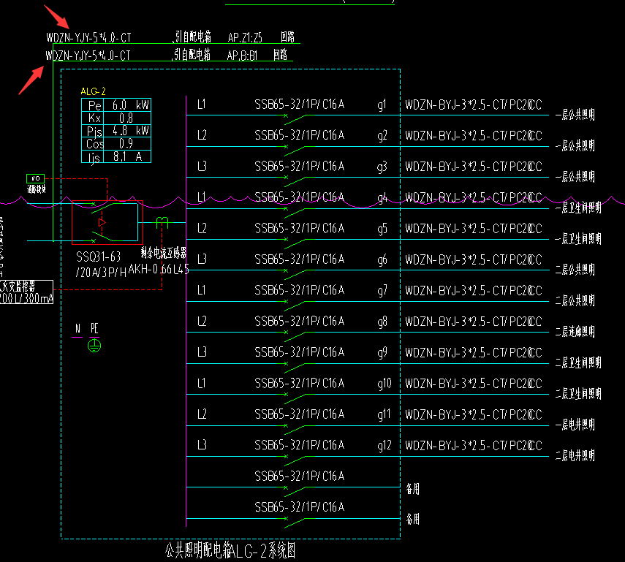Select the green I/O module box

(35, 178)
